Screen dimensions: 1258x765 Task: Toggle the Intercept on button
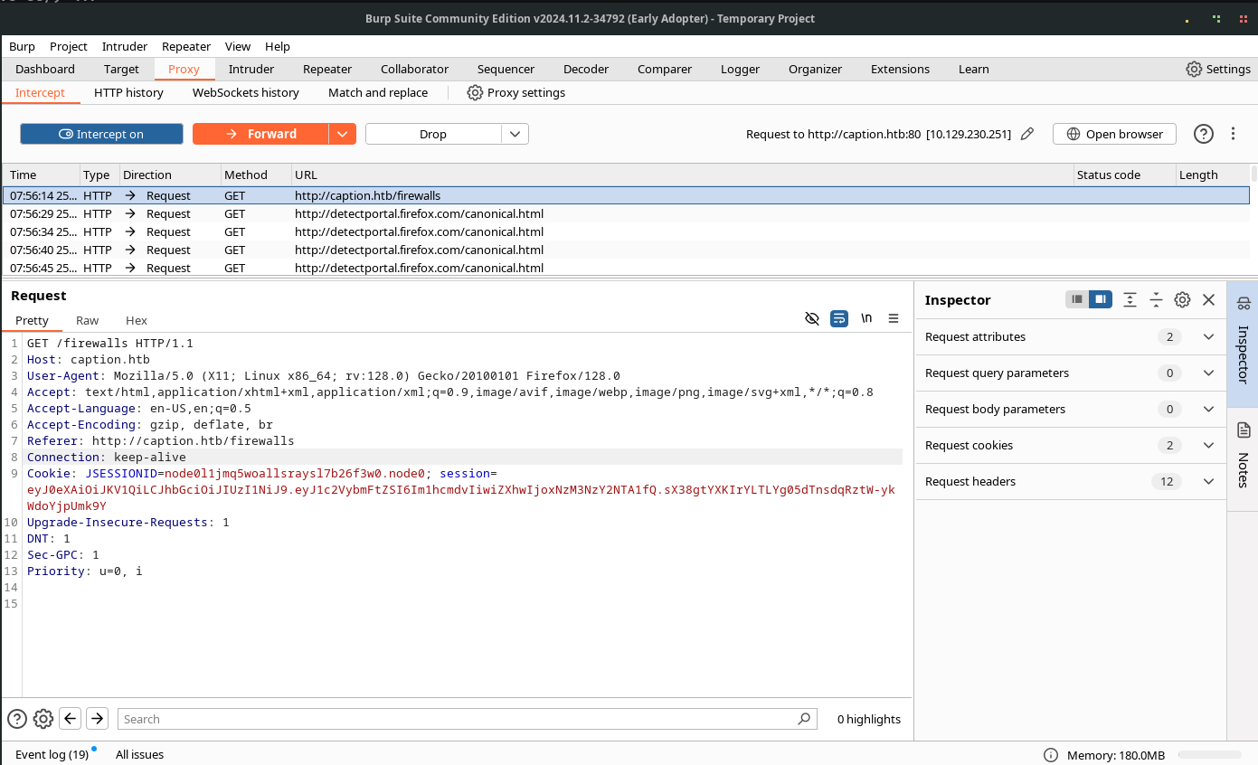101,134
